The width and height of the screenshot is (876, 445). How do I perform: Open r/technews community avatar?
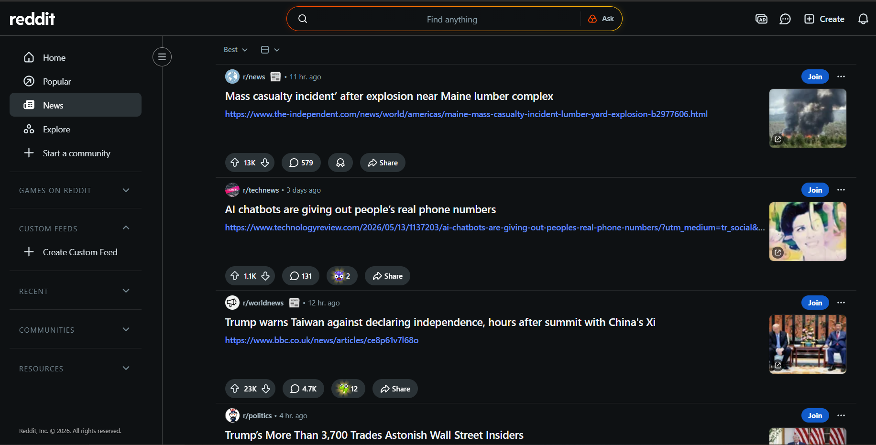(x=232, y=190)
